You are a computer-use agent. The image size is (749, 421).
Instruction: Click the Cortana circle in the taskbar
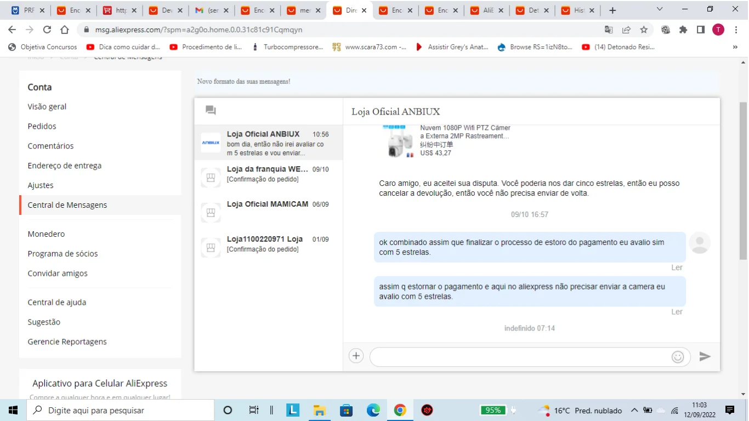tap(228, 410)
